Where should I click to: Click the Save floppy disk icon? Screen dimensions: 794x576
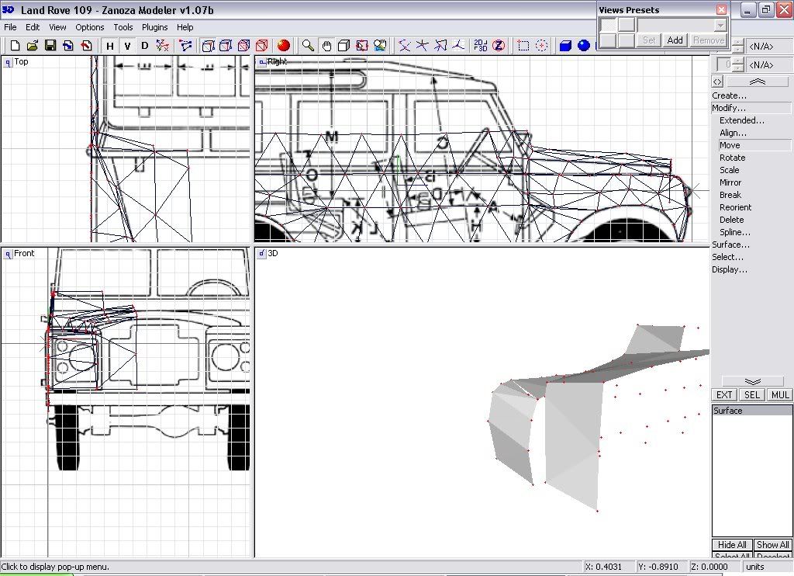(x=50, y=46)
